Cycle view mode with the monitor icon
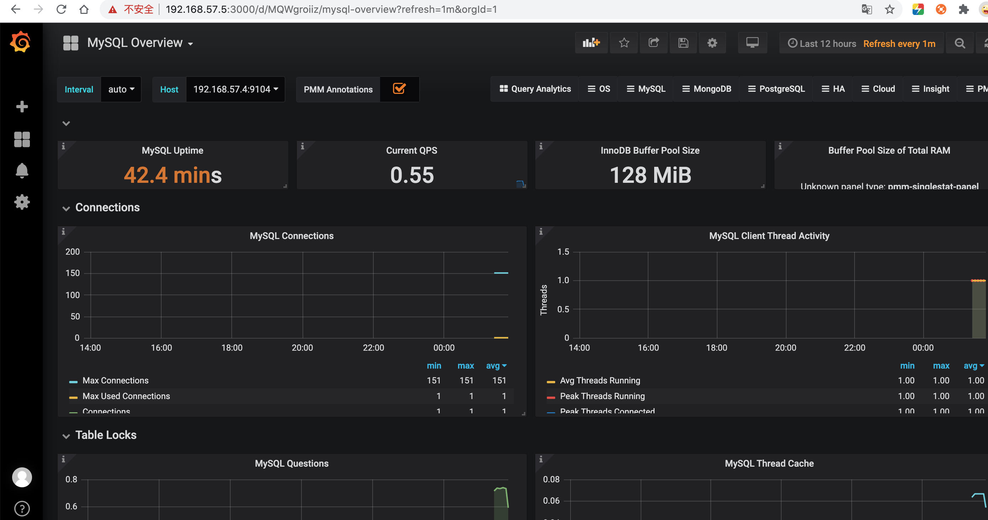The image size is (988, 520). (x=752, y=43)
